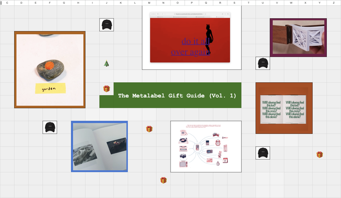Open the 'do it all over again' link
Screen dimensions: 341x198
point(191,47)
